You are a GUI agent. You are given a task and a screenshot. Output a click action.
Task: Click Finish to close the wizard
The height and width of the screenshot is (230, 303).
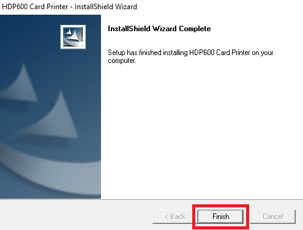coord(220,217)
